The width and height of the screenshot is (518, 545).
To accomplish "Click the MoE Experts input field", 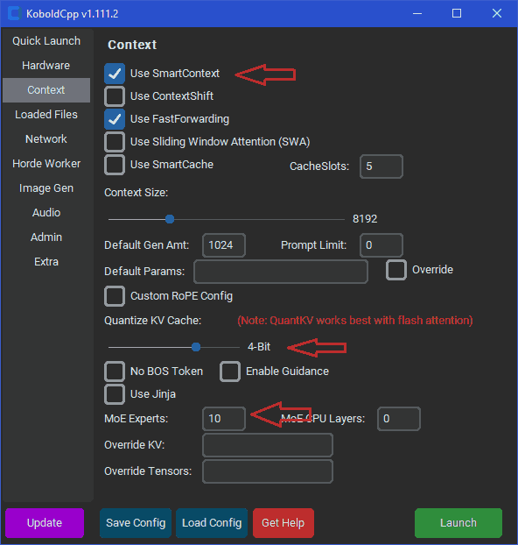I will (x=224, y=419).
